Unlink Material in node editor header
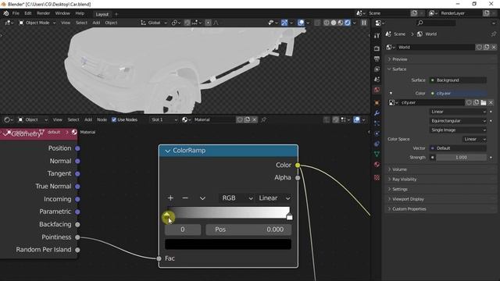 (x=254, y=119)
